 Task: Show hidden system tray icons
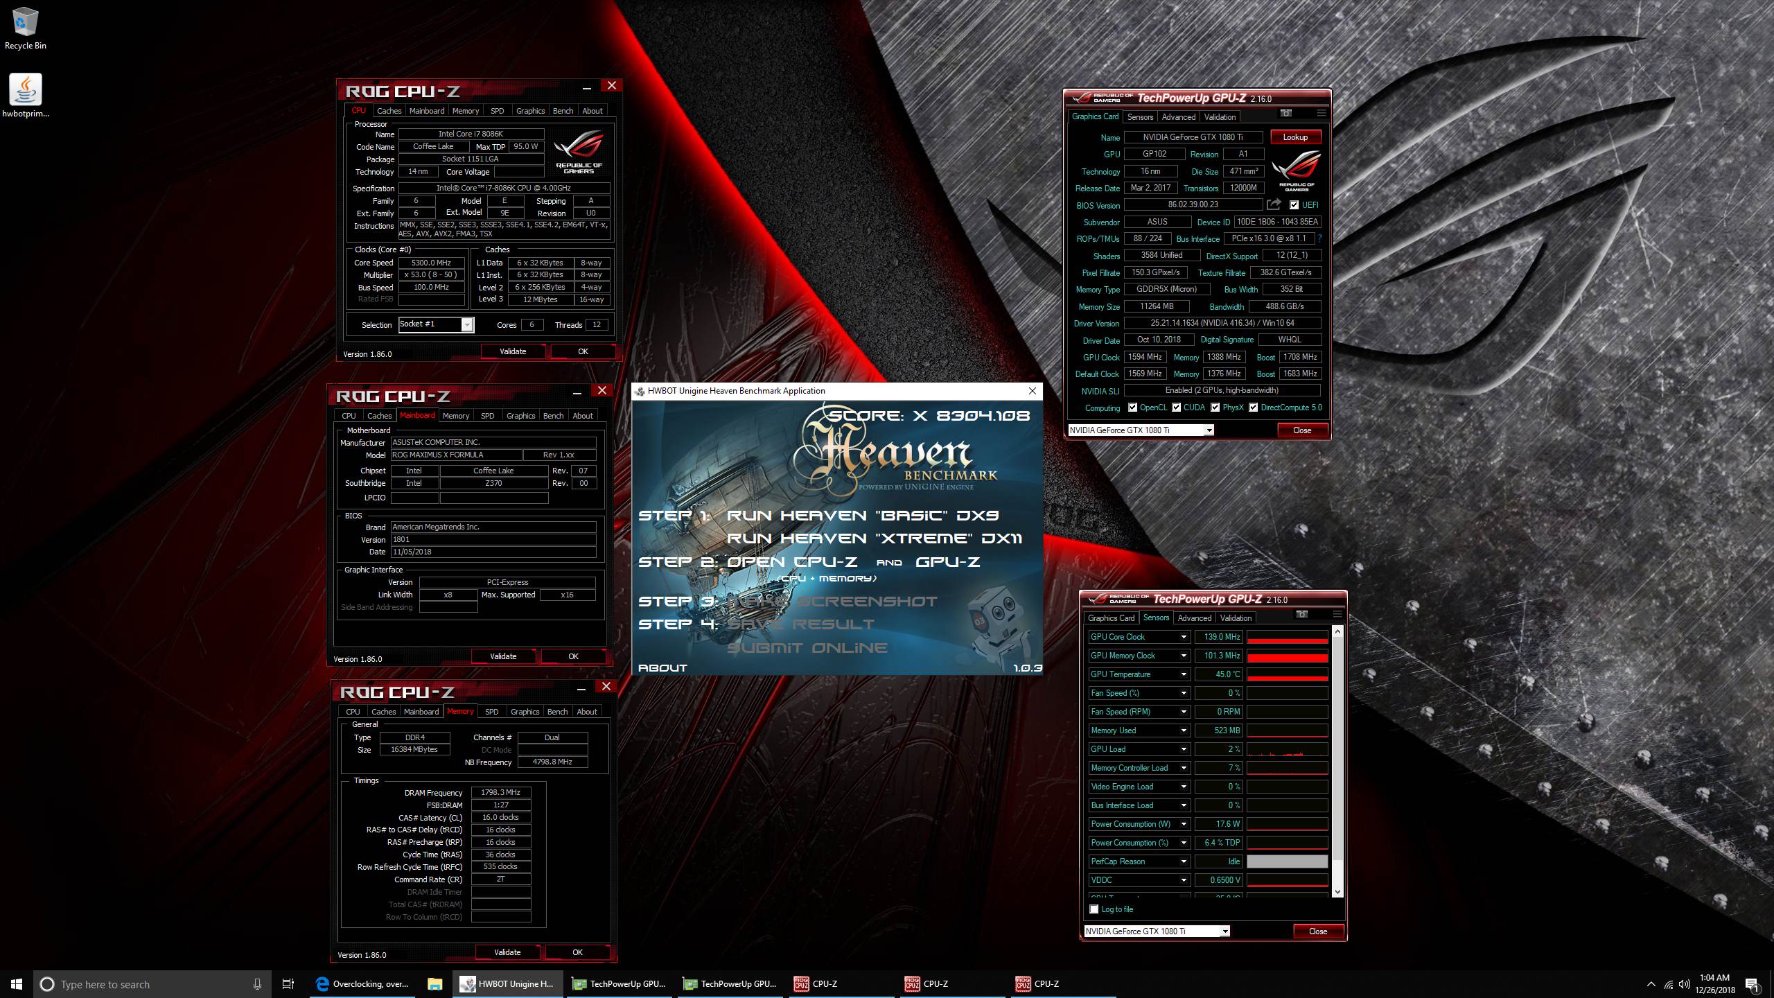point(1651,984)
